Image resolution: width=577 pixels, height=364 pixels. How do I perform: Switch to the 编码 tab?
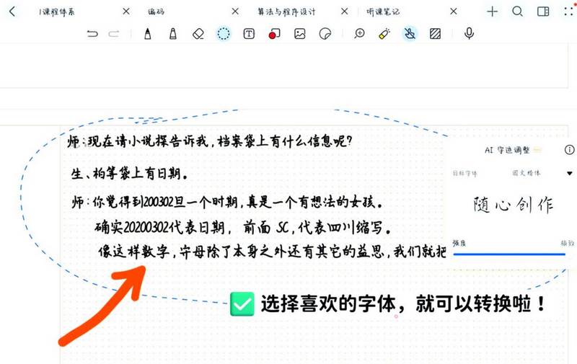tap(156, 12)
